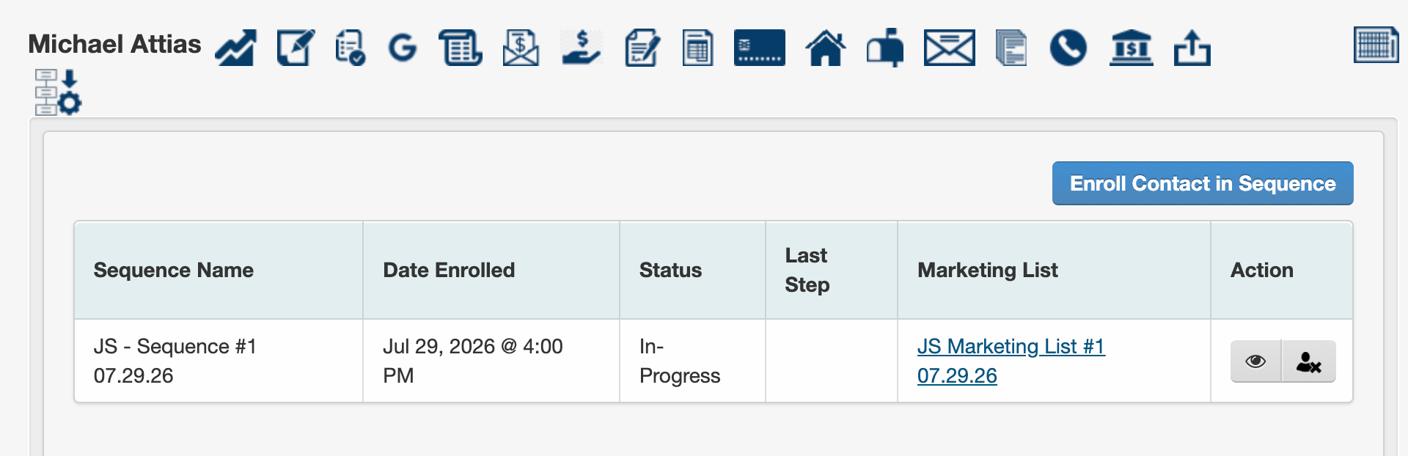The width and height of the screenshot is (1408, 456).
Task: Open the trending chart icon
Action: [236, 48]
